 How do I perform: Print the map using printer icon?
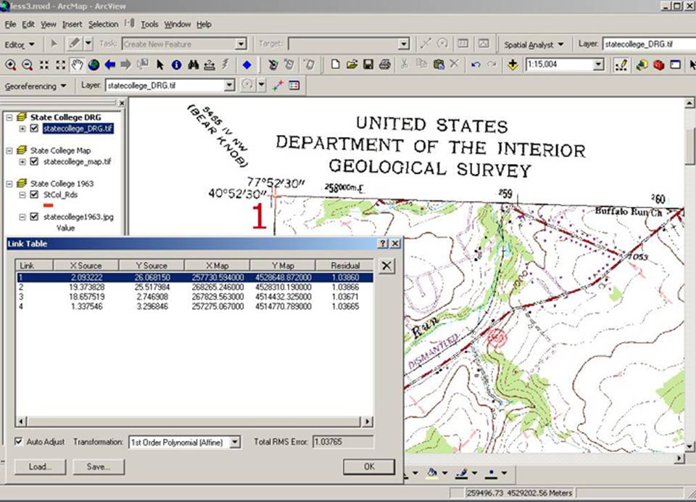click(x=384, y=65)
